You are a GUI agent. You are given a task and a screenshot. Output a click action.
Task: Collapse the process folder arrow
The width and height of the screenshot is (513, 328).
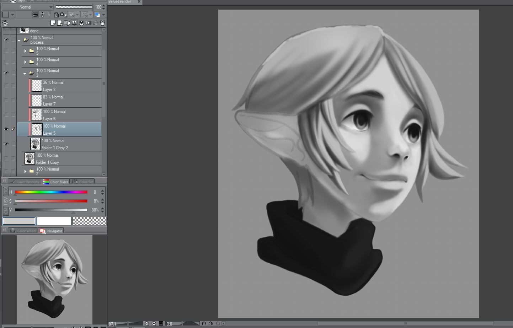19,40
